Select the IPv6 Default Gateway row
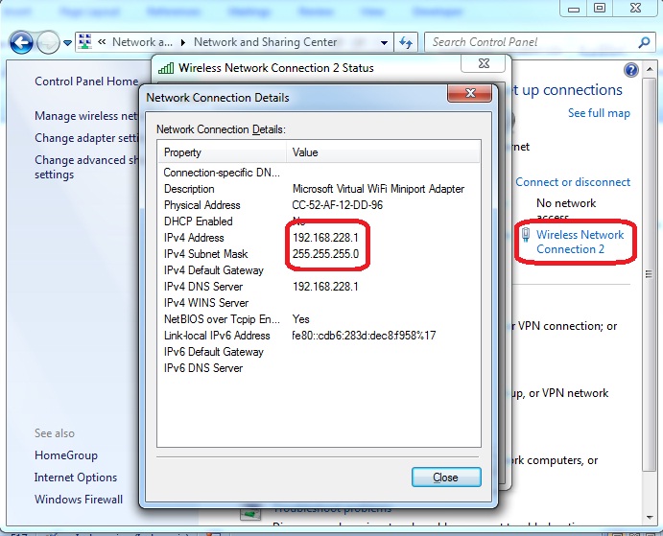This screenshot has height=536, width=663. tap(319, 352)
